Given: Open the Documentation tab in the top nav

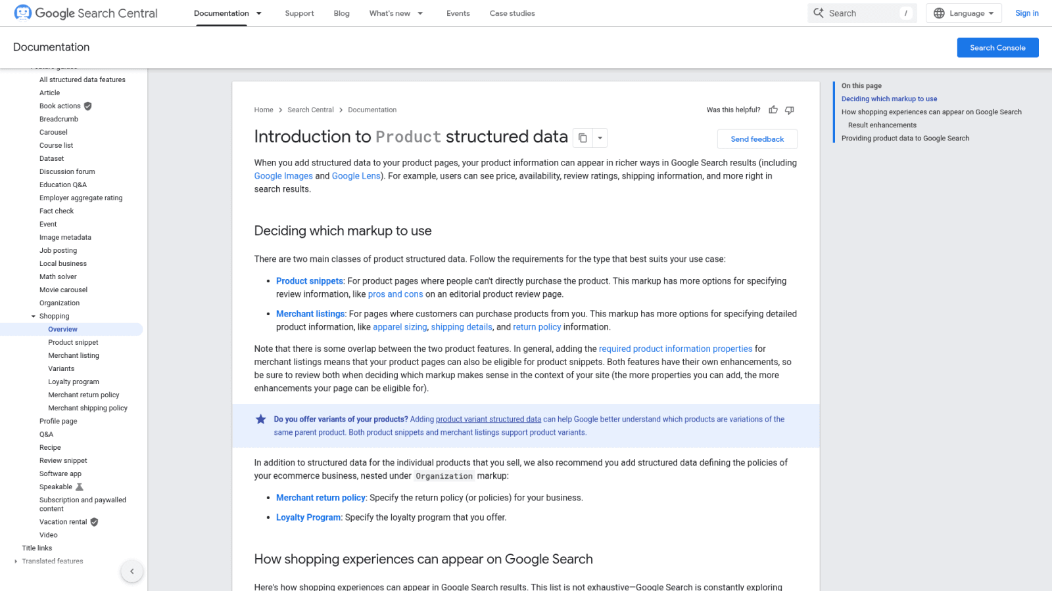Looking at the screenshot, I should point(222,13).
